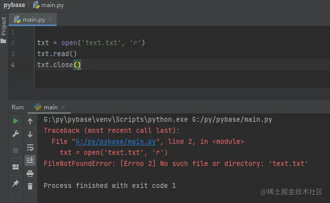Select the main.py editor tab

point(33,20)
